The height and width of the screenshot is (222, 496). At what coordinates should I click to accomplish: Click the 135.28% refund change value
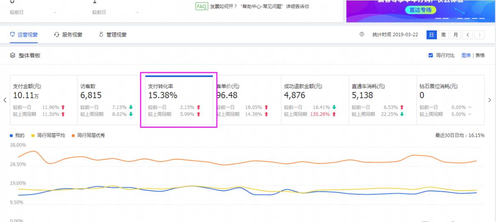(x=321, y=114)
